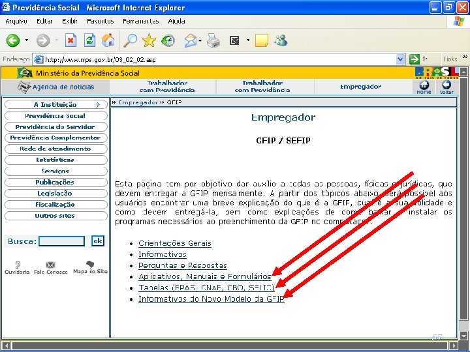470x352 pixels.
Task: Open the address bar dropdown arrow
Action: tap(400, 59)
